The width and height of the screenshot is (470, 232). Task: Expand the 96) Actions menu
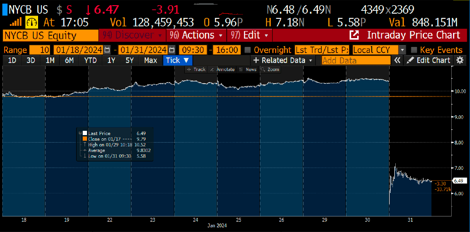(x=196, y=35)
